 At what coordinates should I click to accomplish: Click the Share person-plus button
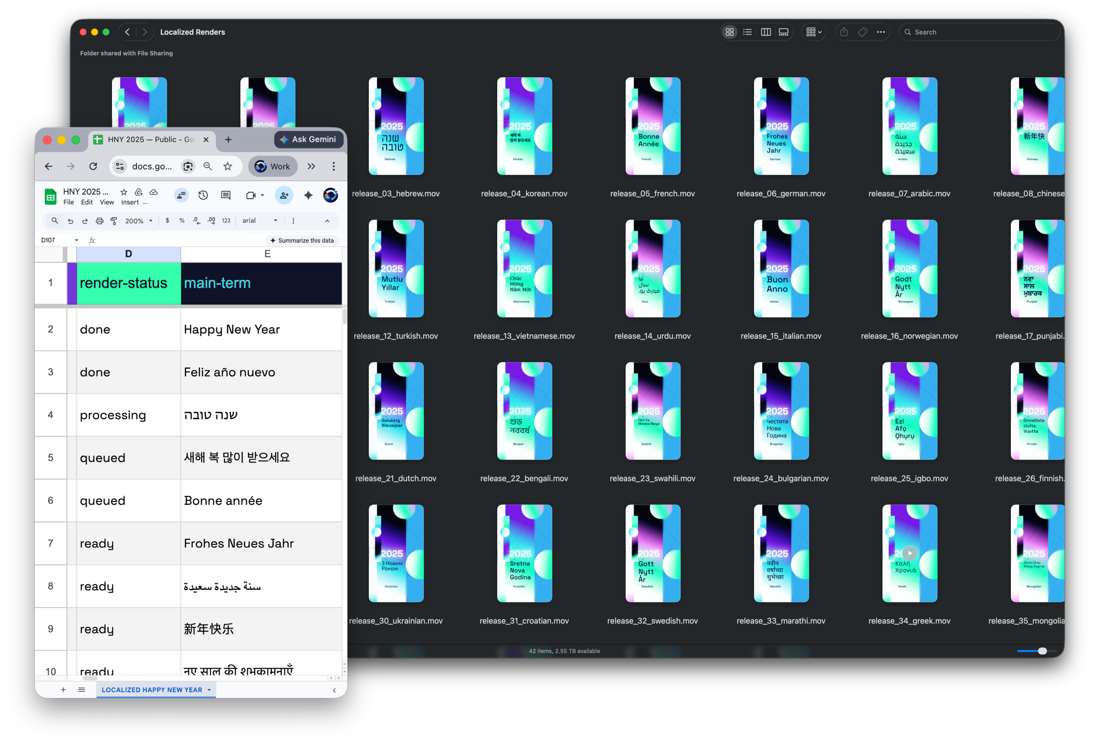coord(284,195)
